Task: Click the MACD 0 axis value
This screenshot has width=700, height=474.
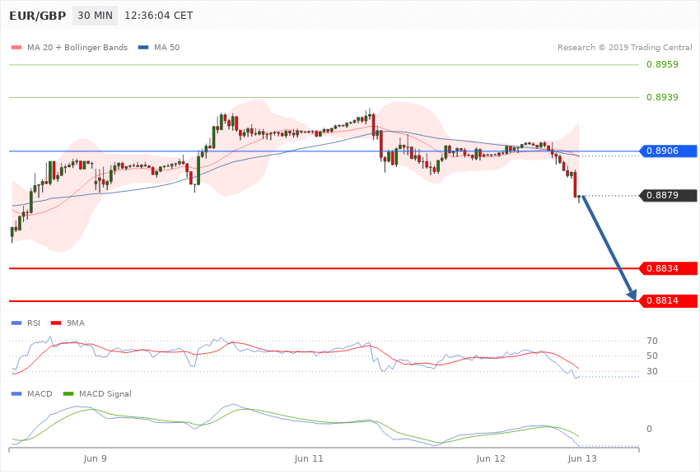Action: (649, 429)
